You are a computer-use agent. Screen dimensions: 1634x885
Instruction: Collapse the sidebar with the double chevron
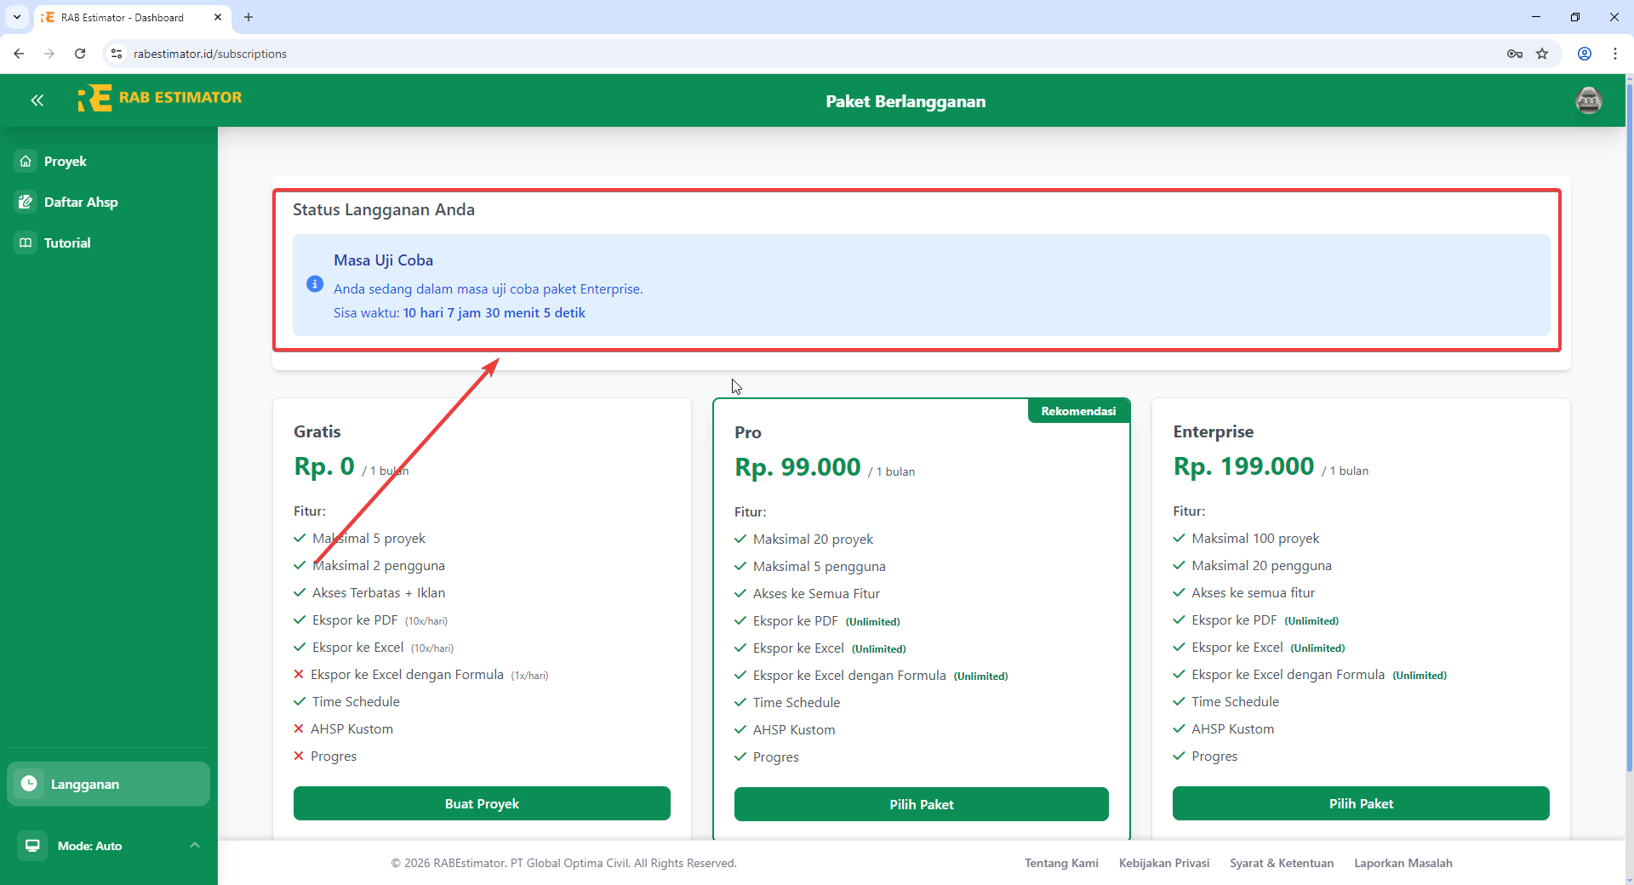[37, 100]
